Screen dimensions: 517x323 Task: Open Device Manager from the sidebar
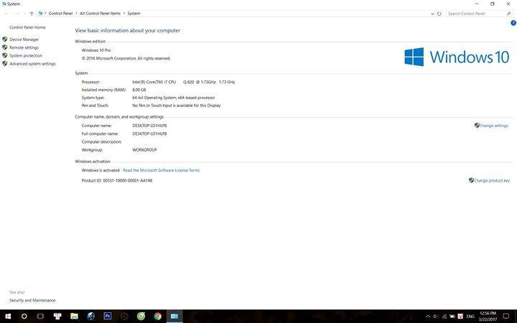pyautogui.click(x=24, y=39)
